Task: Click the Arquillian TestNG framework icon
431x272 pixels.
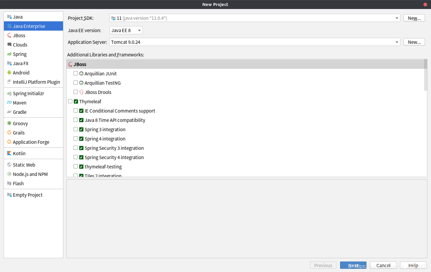Action: [81, 83]
